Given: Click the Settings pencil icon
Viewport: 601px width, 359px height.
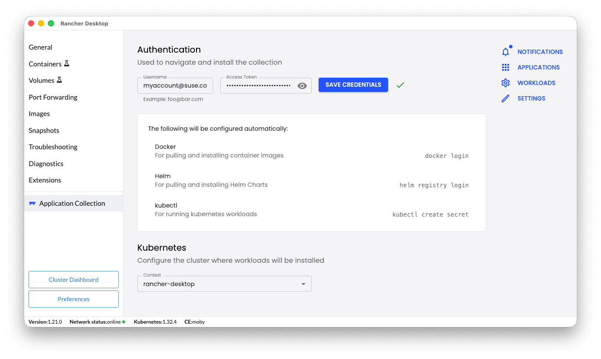Looking at the screenshot, I should 506,98.
